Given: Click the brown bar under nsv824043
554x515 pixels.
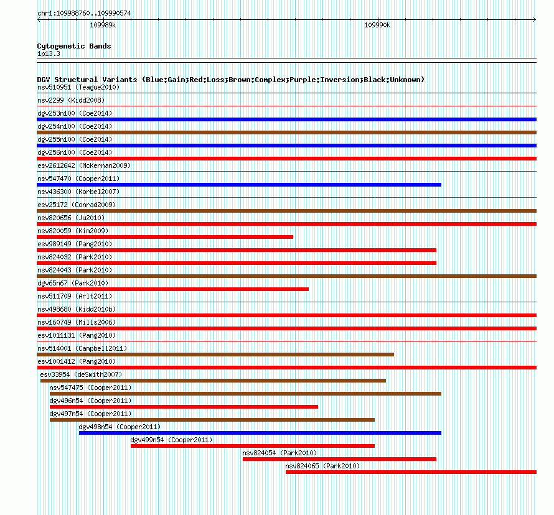Looking at the screenshot, I should coord(286,276).
